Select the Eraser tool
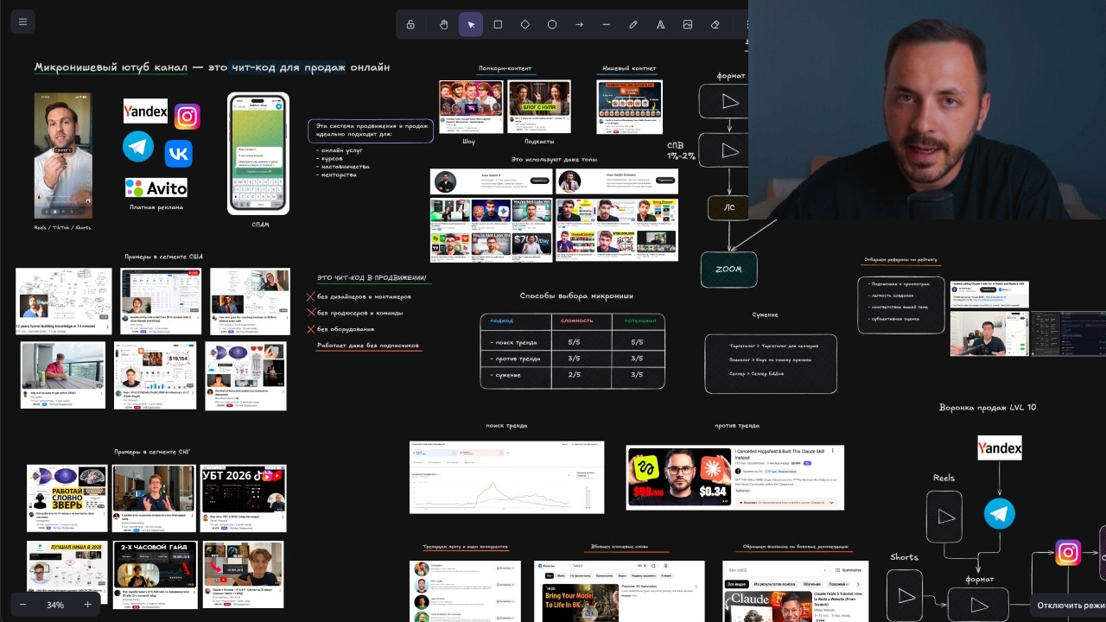 click(x=715, y=24)
